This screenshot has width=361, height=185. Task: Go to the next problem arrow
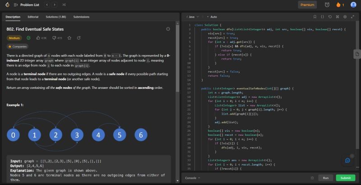pyautogui.click(x=55, y=5)
